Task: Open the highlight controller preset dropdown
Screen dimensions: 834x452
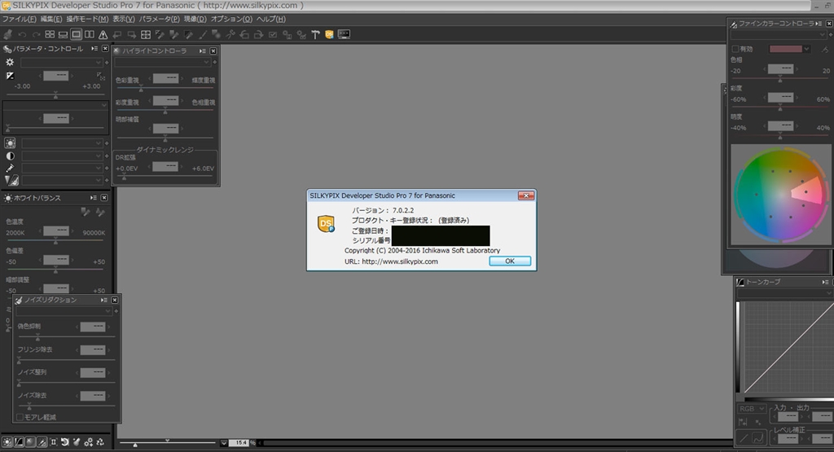Action: (163, 62)
